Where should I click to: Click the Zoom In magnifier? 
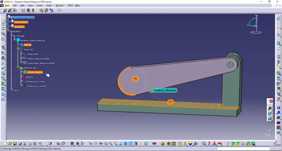(111, 144)
